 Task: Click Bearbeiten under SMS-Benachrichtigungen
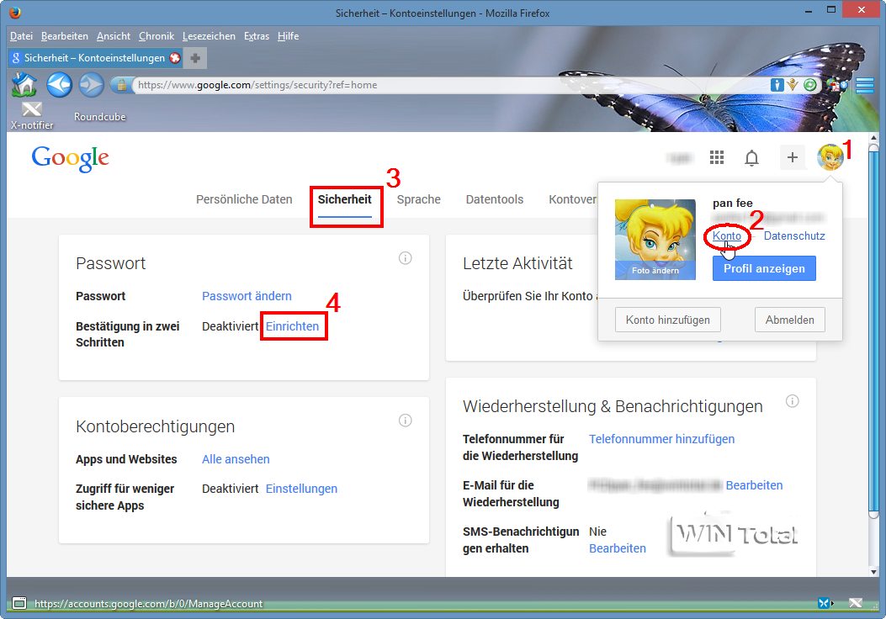pos(618,548)
